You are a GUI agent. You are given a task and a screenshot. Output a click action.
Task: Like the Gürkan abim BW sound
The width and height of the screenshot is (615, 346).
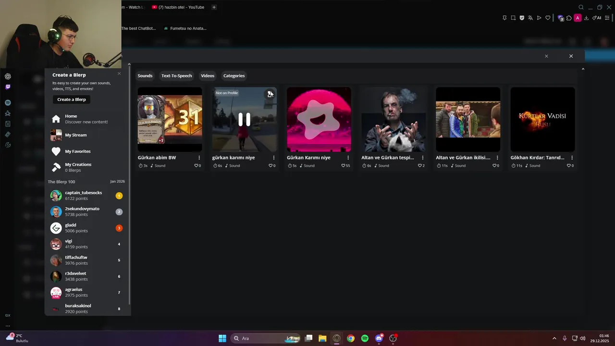pos(196,166)
